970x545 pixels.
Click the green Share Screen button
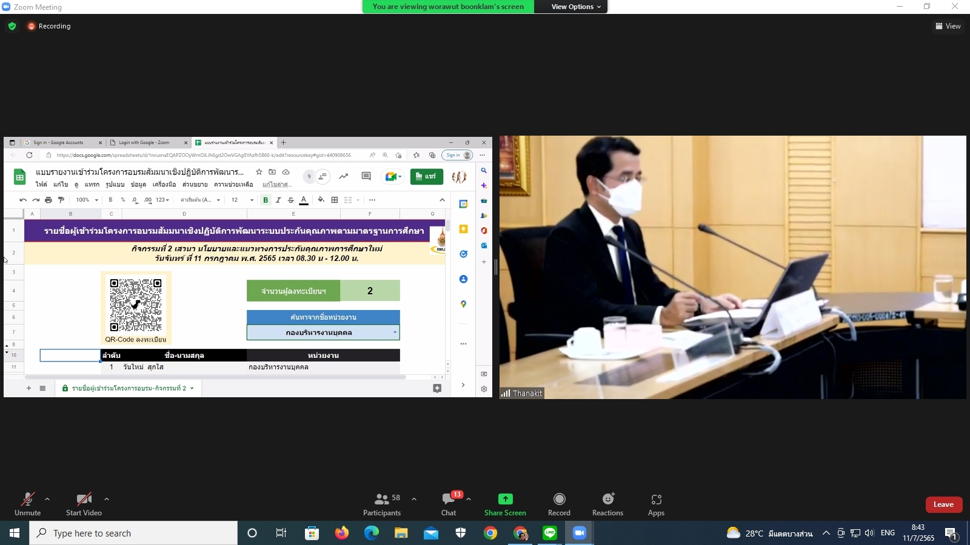(x=505, y=504)
